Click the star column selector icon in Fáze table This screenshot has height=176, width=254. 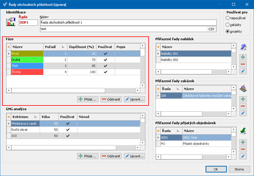tap(9, 47)
